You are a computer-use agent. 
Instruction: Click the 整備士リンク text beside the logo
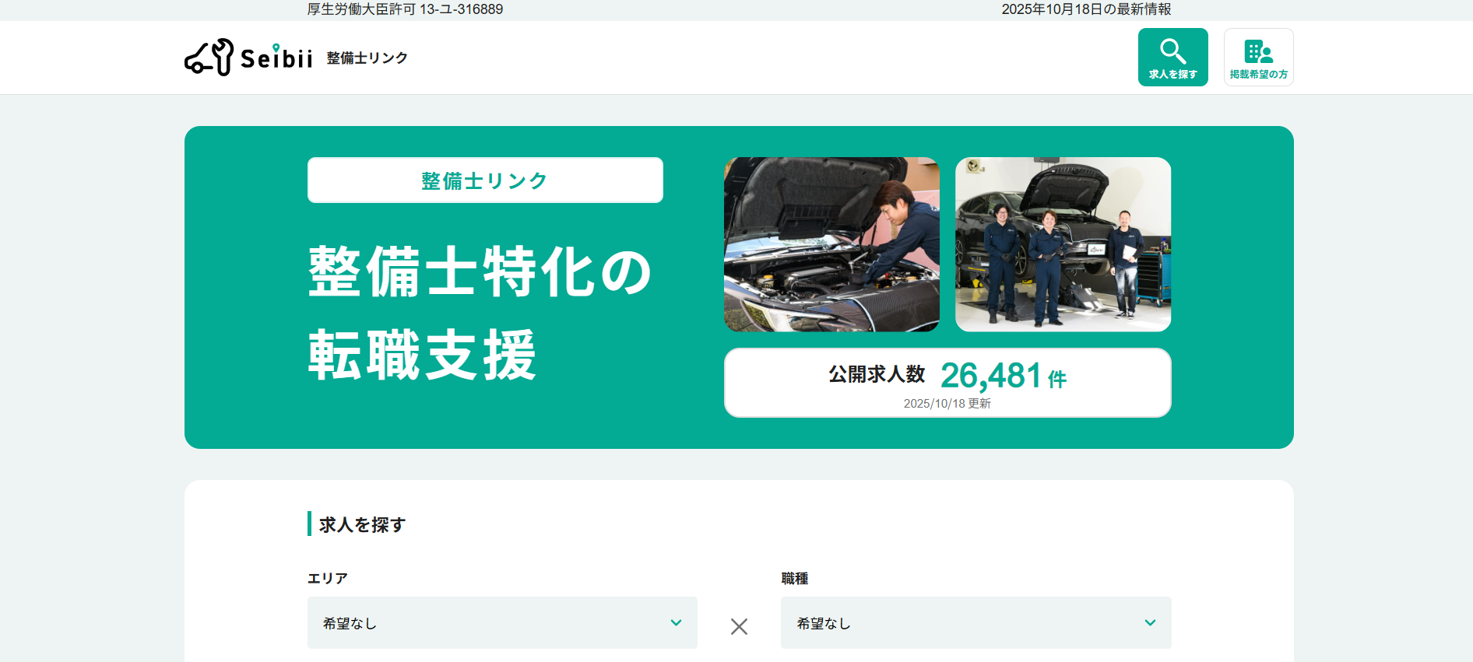(367, 58)
